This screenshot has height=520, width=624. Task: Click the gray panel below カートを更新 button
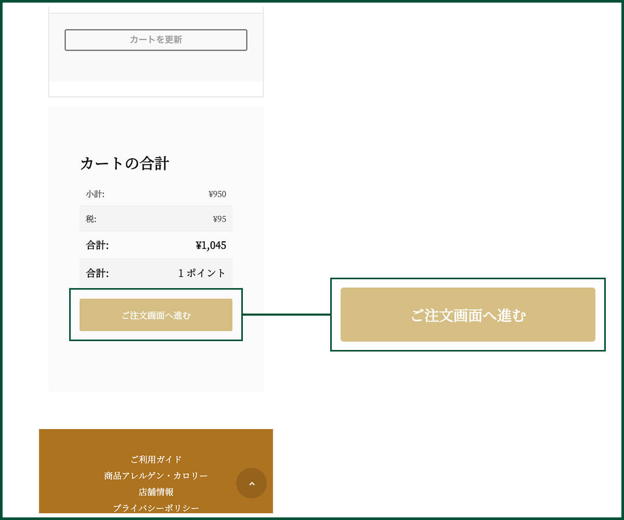click(x=156, y=68)
